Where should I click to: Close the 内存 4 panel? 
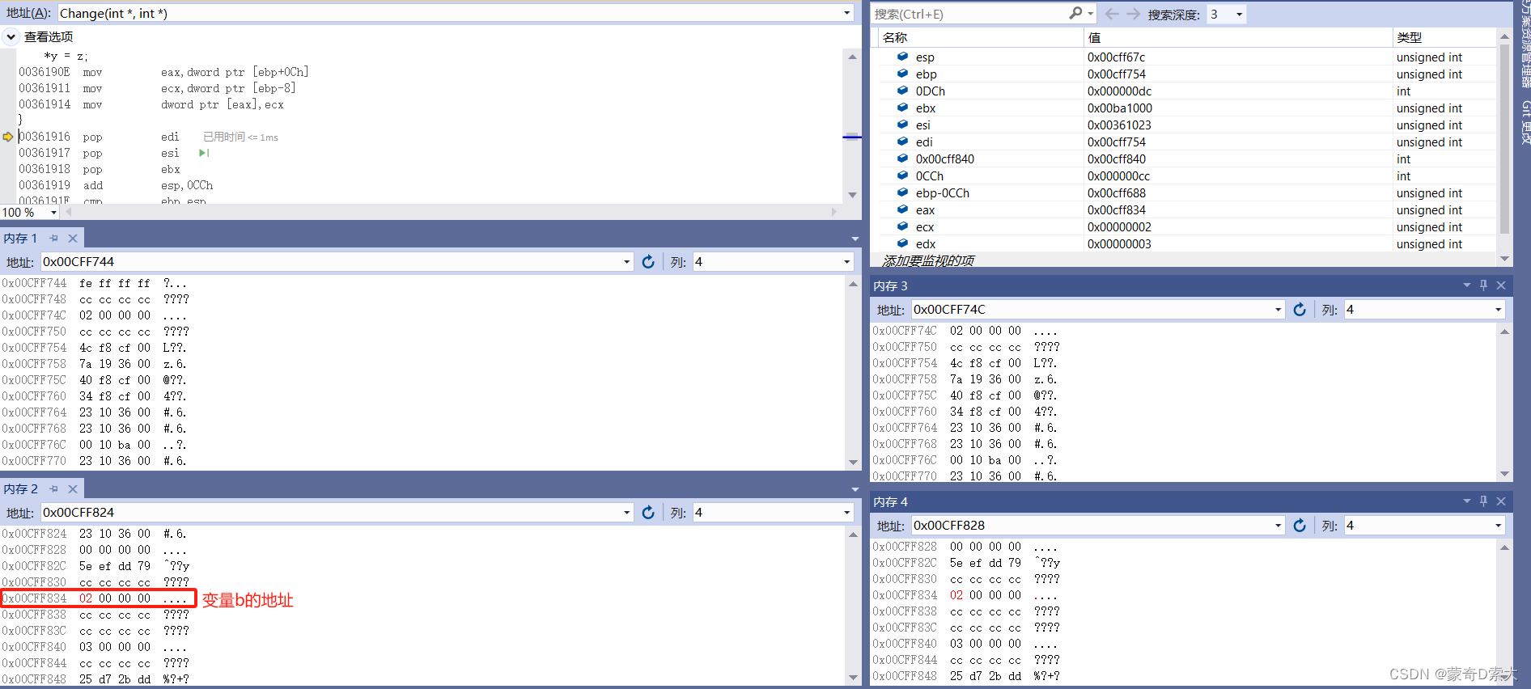coord(1501,501)
